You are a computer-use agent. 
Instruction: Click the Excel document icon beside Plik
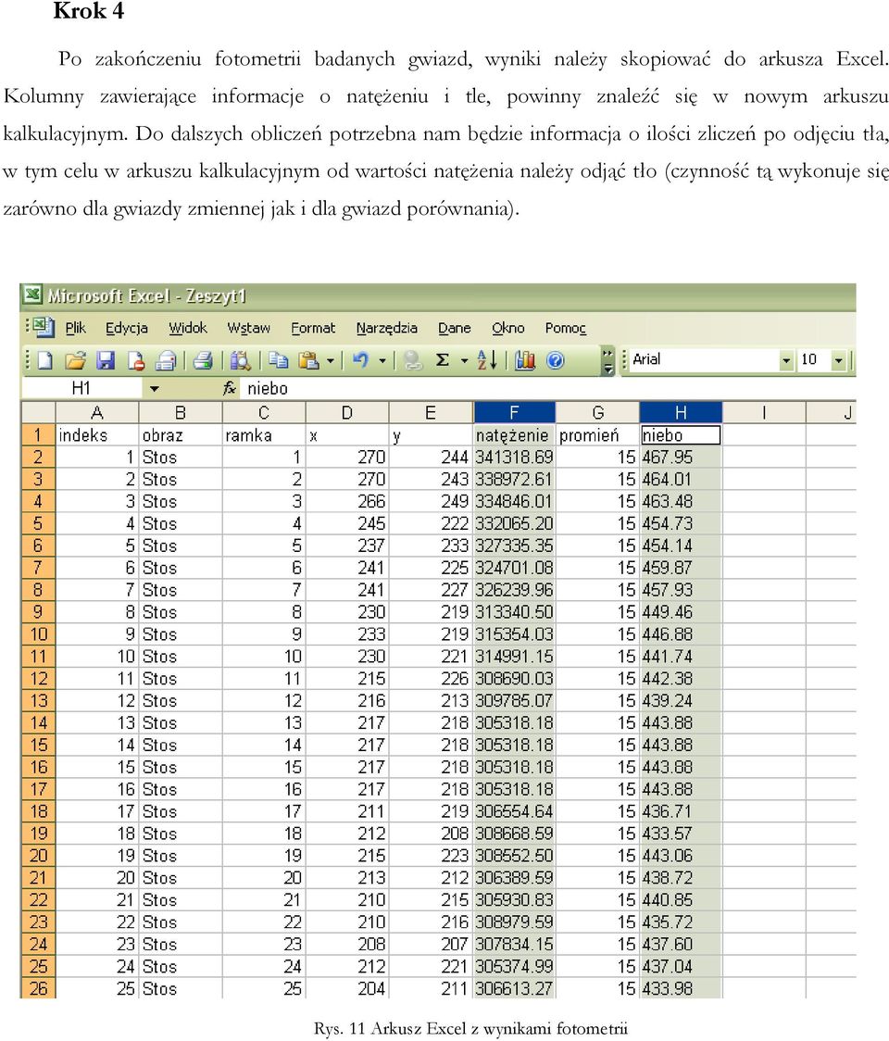(x=44, y=327)
